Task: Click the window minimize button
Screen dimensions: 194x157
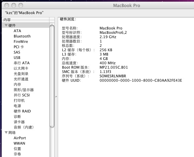Action: click(14, 5)
